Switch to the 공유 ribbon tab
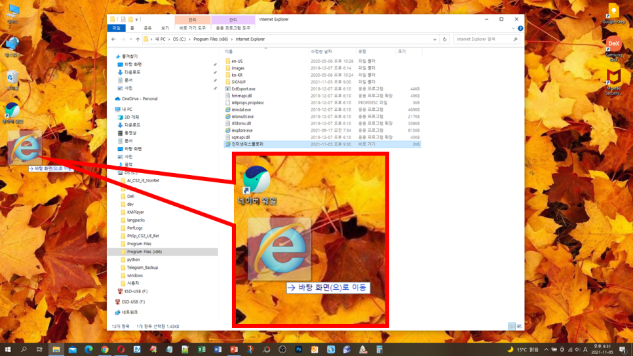Screen dimensions: 633x356 (x=147, y=28)
